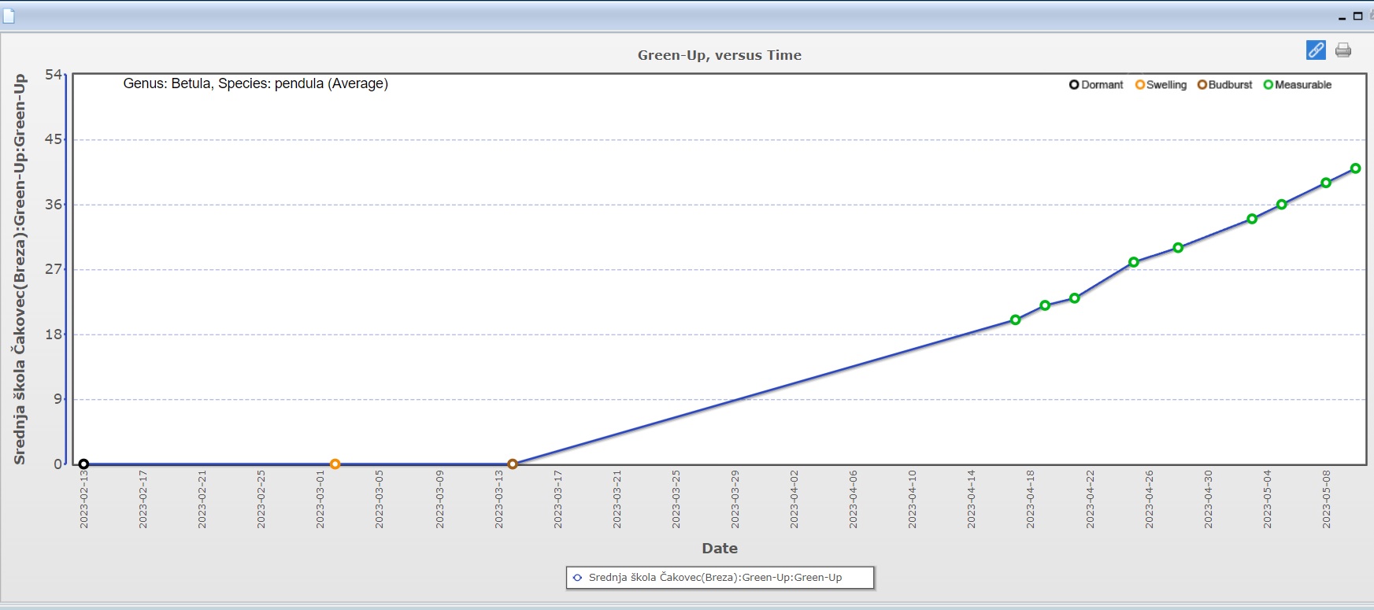Click the 'Date' x-axis label
Viewport: 1374px width, 610px height.
click(720, 549)
